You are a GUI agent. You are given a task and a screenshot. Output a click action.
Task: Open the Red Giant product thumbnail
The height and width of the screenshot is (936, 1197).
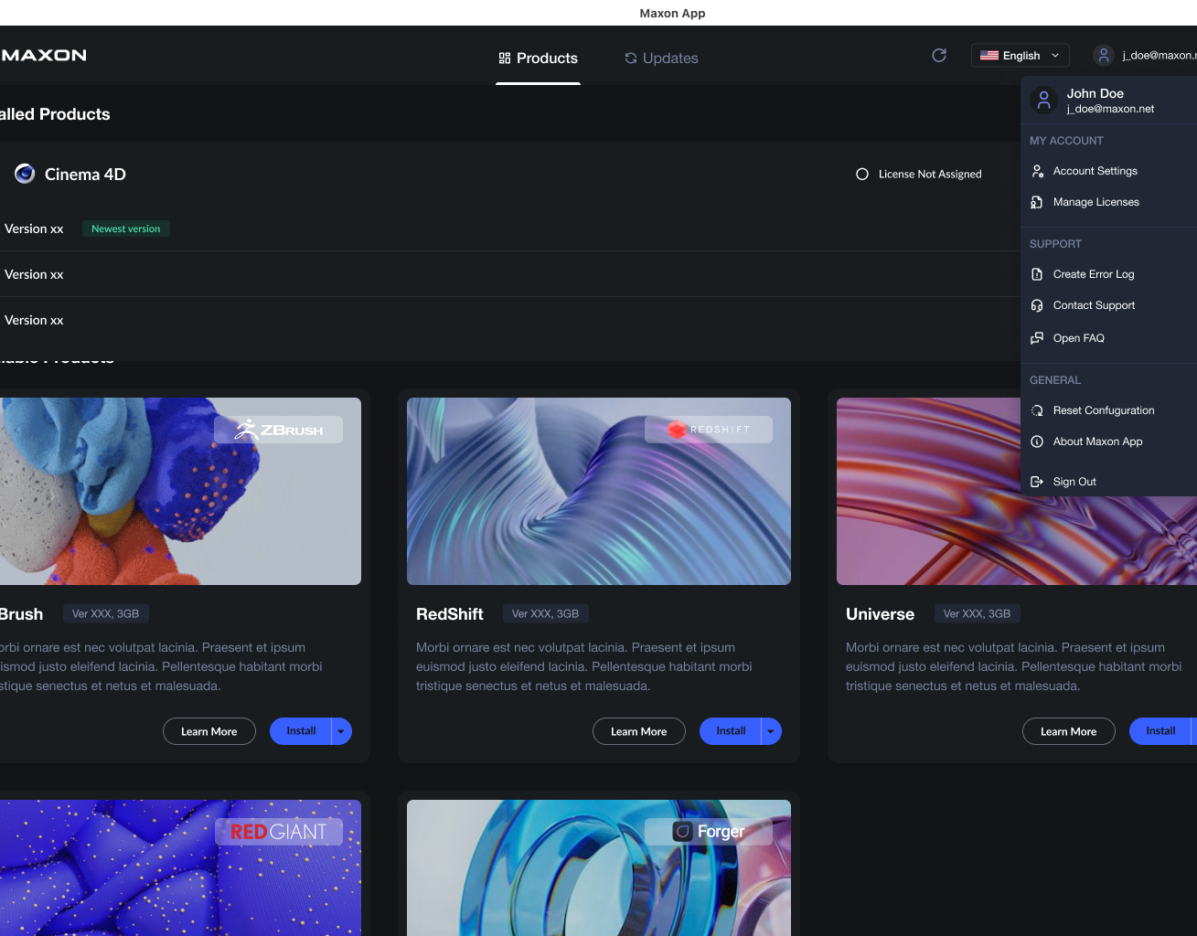pyautogui.click(x=180, y=867)
